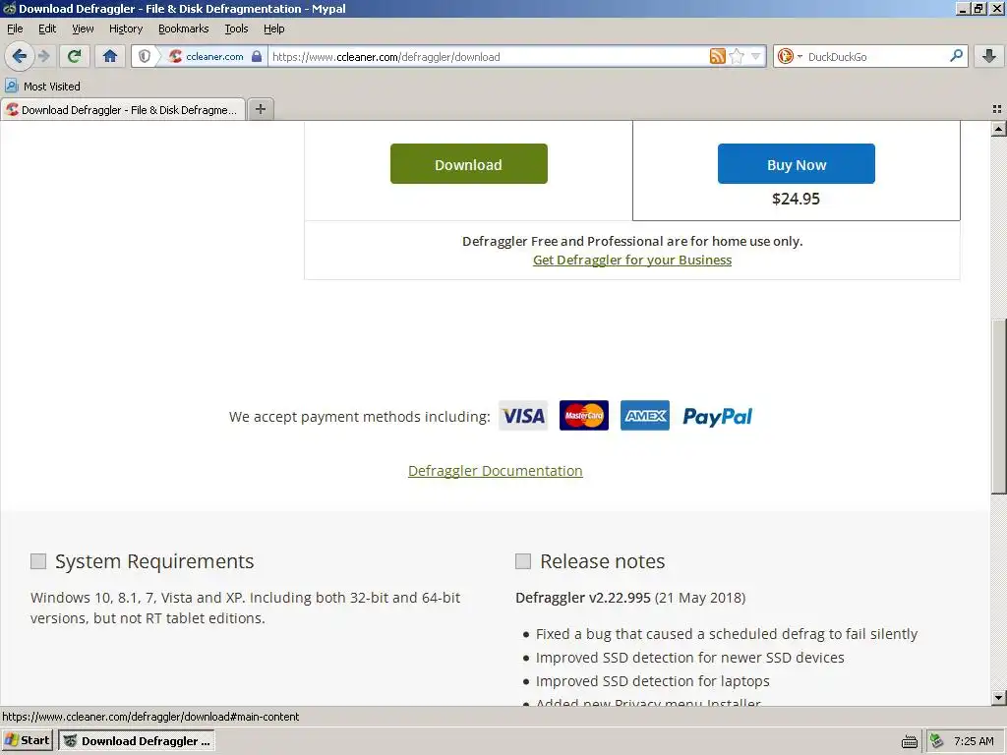Open the home page icon
The height and width of the screenshot is (755, 1007).
pyautogui.click(x=110, y=56)
